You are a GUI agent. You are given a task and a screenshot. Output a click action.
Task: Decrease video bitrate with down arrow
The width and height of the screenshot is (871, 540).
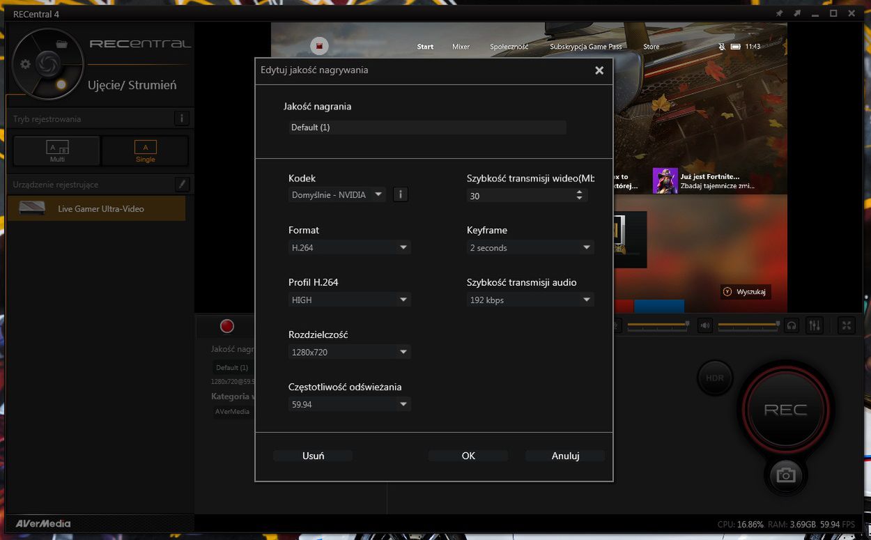pyautogui.click(x=579, y=199)
